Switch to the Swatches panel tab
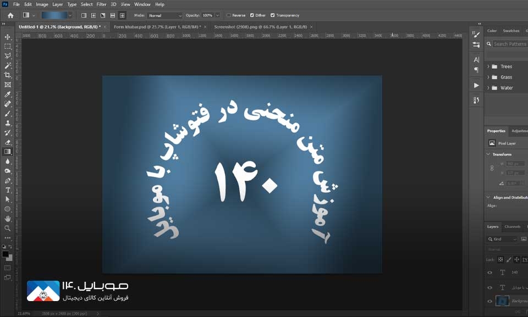The height and width of the screenshot is (317, 528). pyautogui.click(x=511, y=31)
